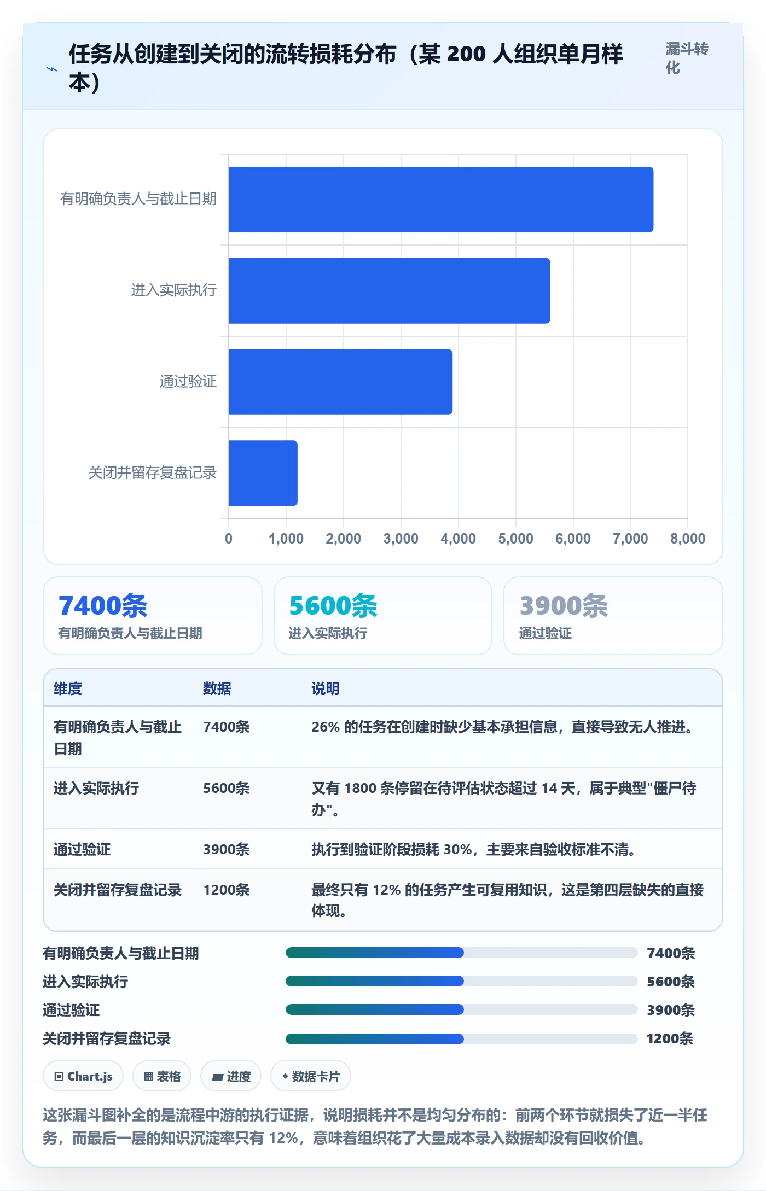
Task: Click the 通过验证 chart bar
Action: (x=340, y=382)
